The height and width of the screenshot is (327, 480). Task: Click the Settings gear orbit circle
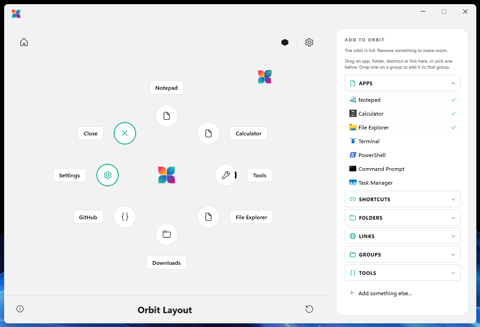(107, 175)
